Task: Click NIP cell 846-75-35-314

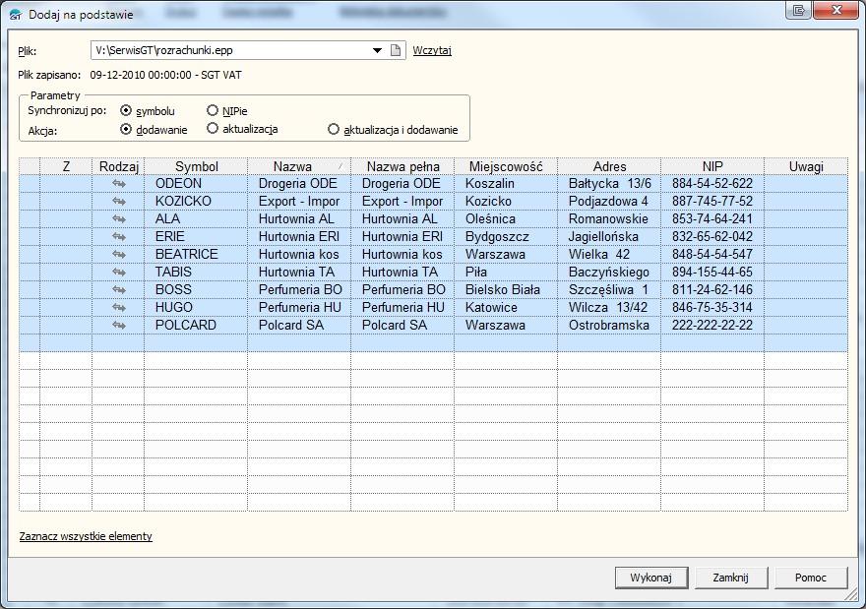Action: [x=712, y=307]
